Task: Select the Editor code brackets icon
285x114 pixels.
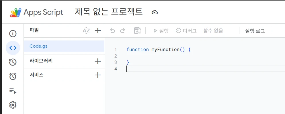Action: pyautogui.click(x=13, y=48)
